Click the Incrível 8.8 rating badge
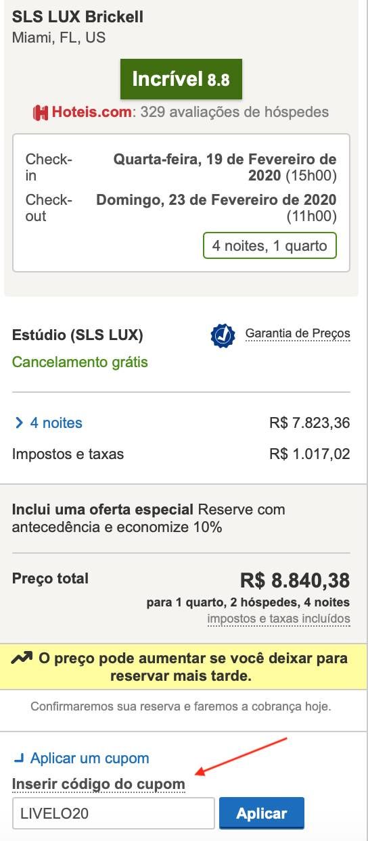 point(181,80)
